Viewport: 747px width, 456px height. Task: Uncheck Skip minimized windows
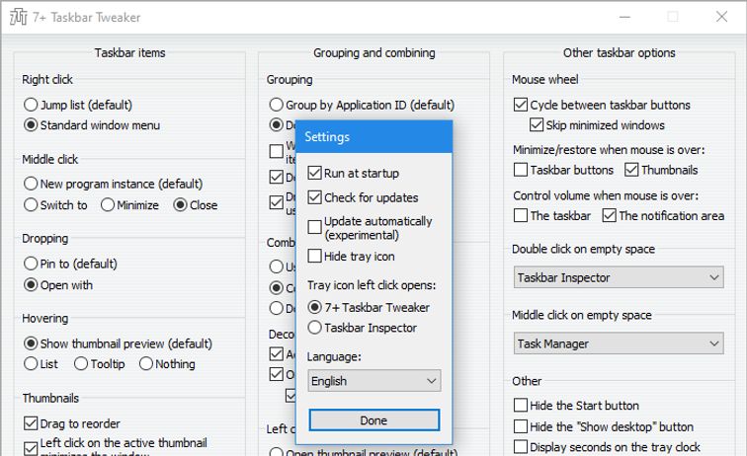point(538,125)
